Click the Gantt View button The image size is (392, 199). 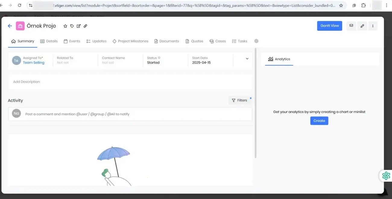tap(330, 26)
